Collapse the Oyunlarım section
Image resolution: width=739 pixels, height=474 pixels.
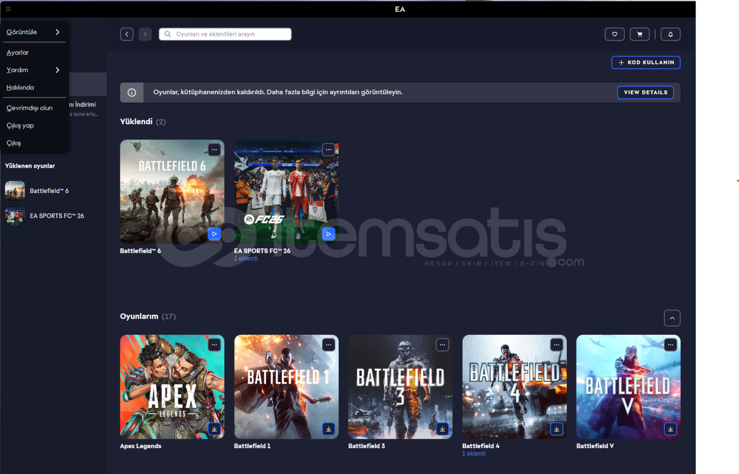pos(672,318)
